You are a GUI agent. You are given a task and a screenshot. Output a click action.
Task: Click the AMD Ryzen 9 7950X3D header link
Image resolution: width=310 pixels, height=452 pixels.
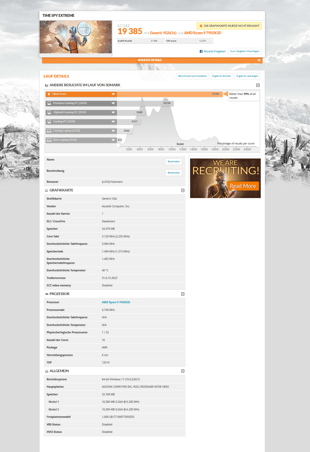[203, 33]
